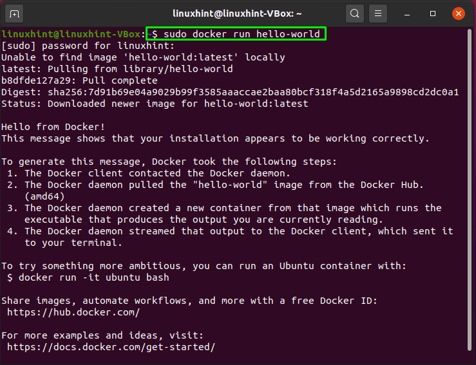The width and height of the screenshot is (476, 365).
Task: Click the sha256 Digest line
Action: coord(230,92)
